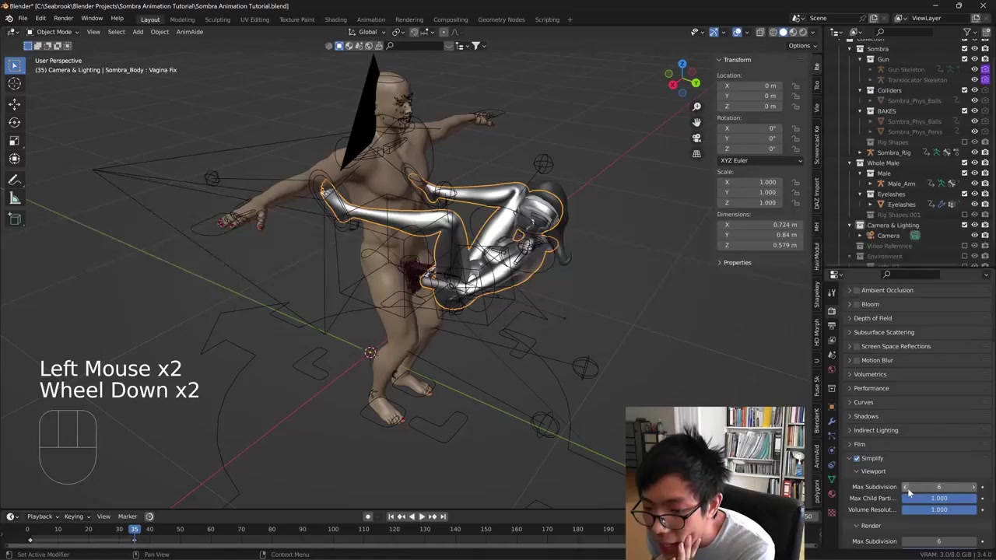Click the 3D Cursor tool
The image size is (996, 560).
pyautogui.click(x=14, y=84)
